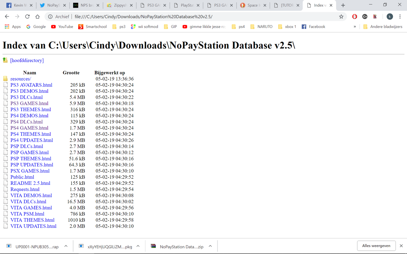Screen dimensions: 407x254
Task: Open the Chrome three-dot menu
Action: pos(400,17)
